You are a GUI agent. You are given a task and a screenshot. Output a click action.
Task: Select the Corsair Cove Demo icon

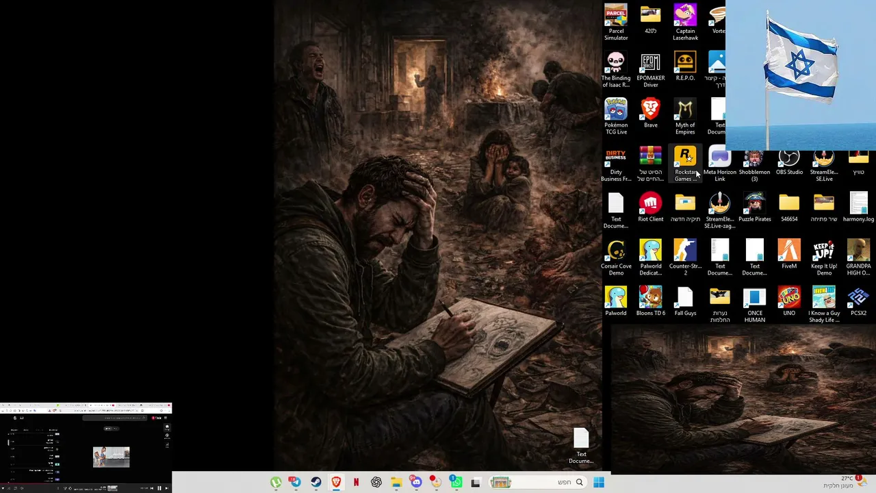(x=616, y=257)
